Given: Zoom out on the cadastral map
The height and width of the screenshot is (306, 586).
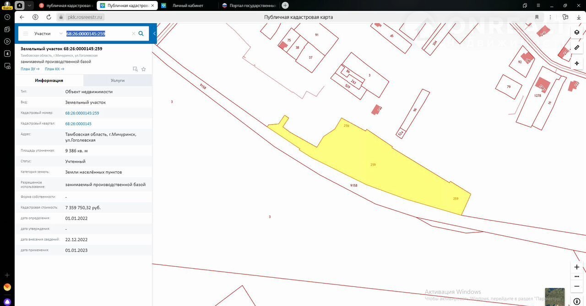Looking at the screenshot, I should pos(577,286).
